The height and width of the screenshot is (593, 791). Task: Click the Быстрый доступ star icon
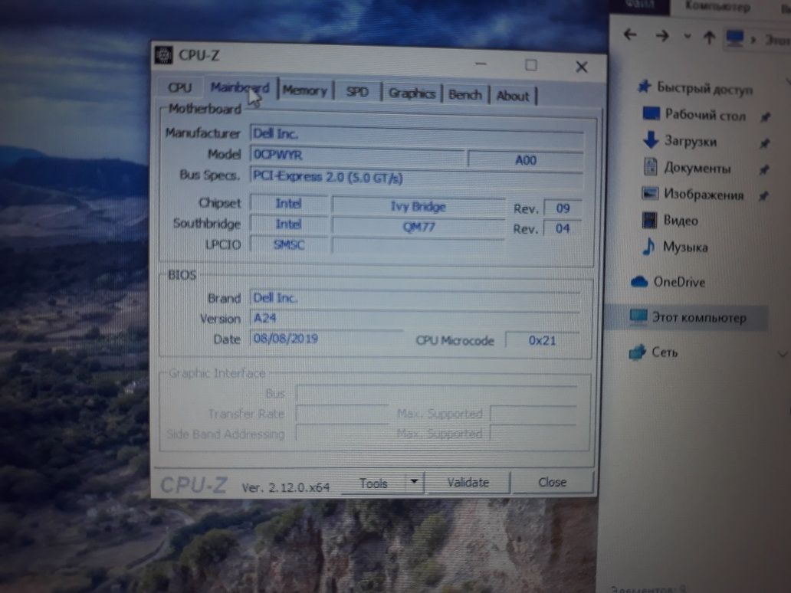644,87
